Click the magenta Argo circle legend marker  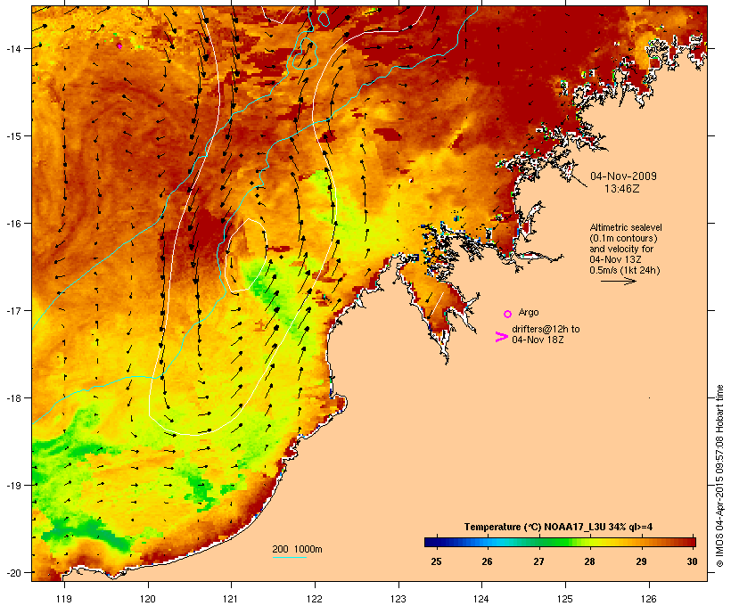pos(508,314)
